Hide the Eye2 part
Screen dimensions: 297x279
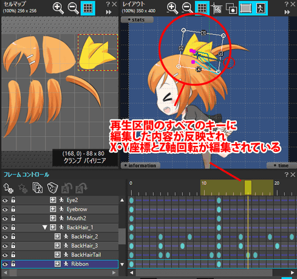click(x=5, y=201)
